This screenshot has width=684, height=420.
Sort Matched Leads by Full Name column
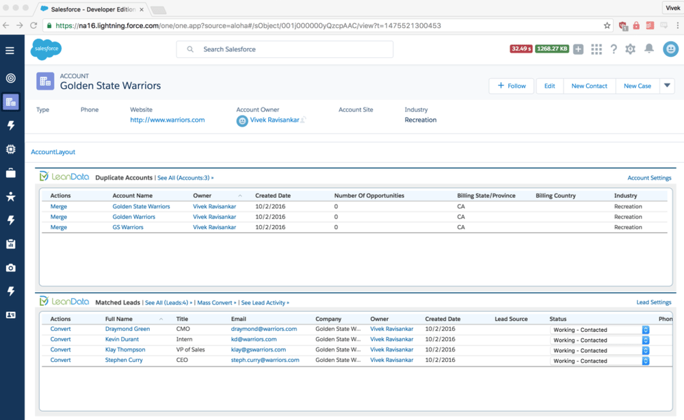point(118,319)
